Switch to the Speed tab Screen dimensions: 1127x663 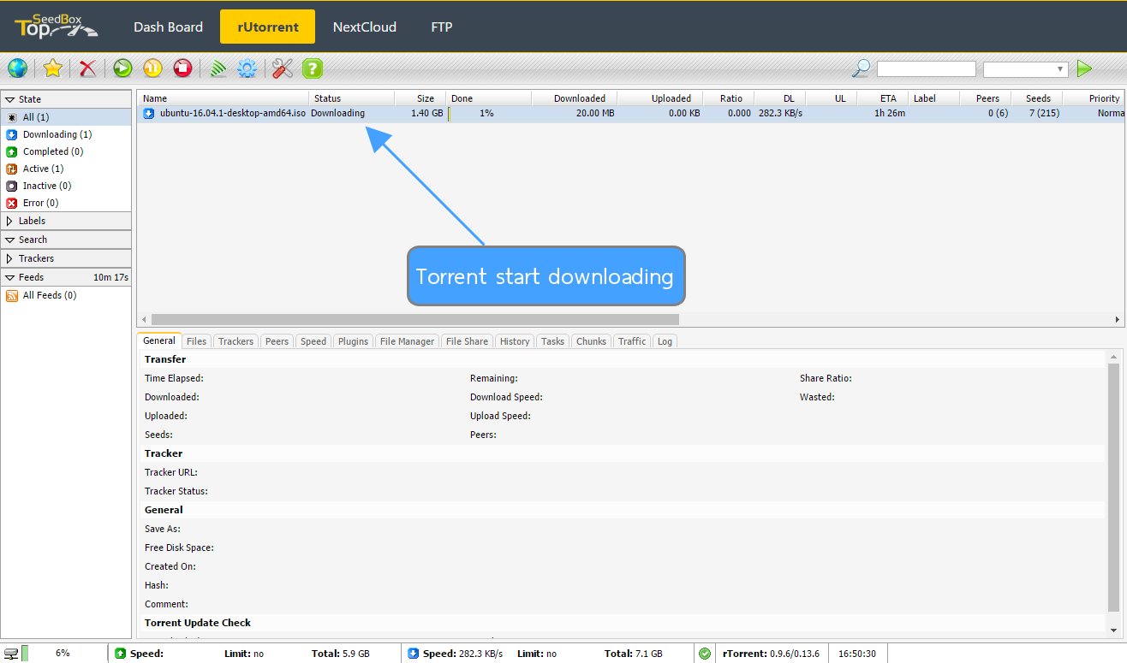(313, 341)
